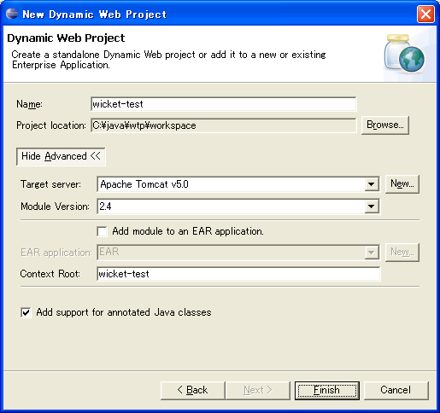Click New button next to Target server
This screenshot has width=440, height=413.
[402, 184]
